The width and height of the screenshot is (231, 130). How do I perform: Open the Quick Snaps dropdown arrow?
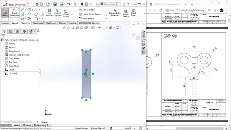[x=134, y=19]
